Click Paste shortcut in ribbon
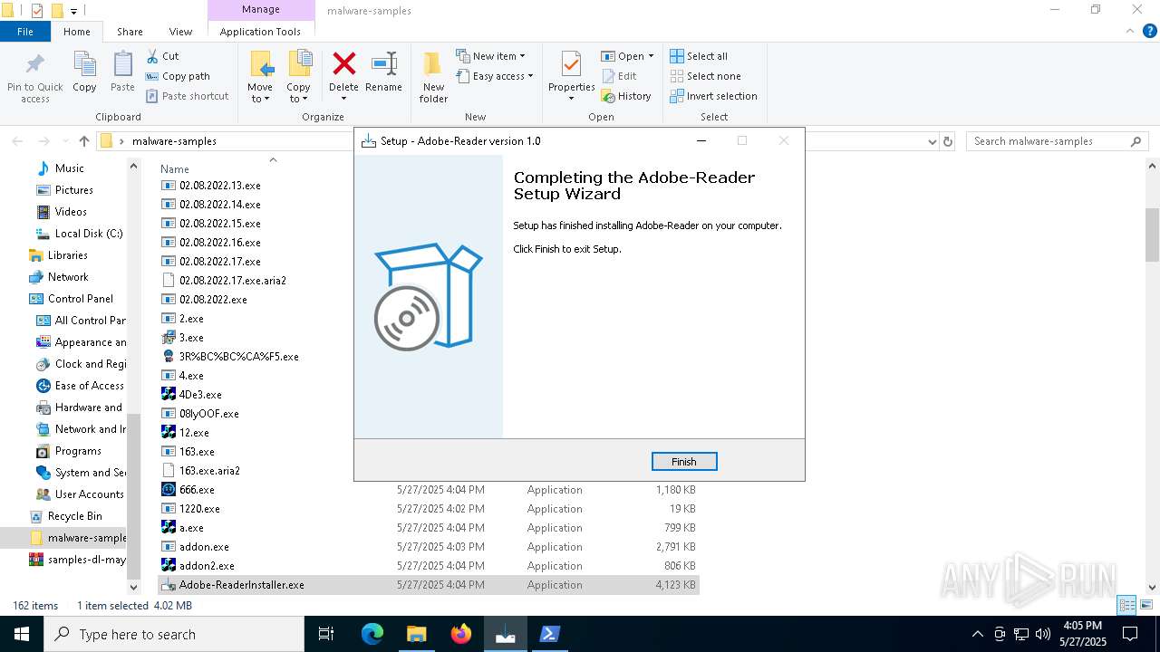This screenshot has height=652, width=1160. [187, 96]
